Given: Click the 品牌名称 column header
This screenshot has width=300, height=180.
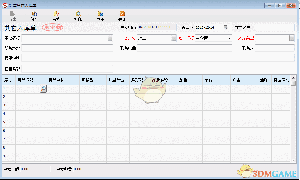Looking at the screenshot, I should [x=164, y=80].
